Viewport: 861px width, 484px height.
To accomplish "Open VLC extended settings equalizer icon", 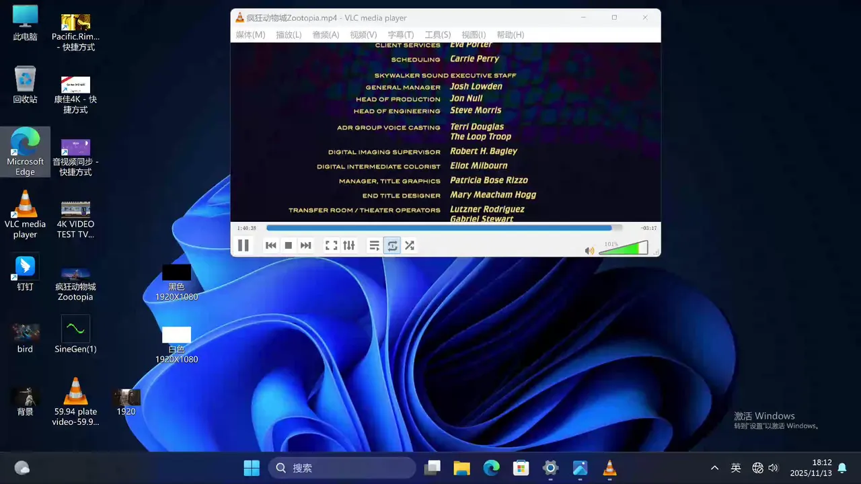I will pos(349,245).
